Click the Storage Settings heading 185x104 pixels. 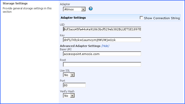(x=15, y=4)
